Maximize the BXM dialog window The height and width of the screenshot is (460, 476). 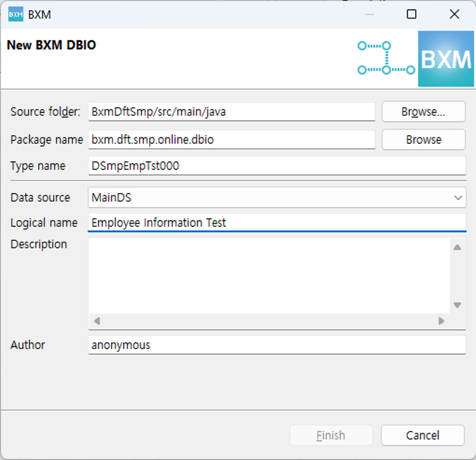click(x=411, y=14)
